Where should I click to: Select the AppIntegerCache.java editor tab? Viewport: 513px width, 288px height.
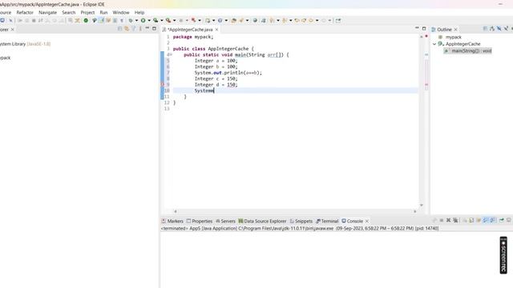[190, 30]
